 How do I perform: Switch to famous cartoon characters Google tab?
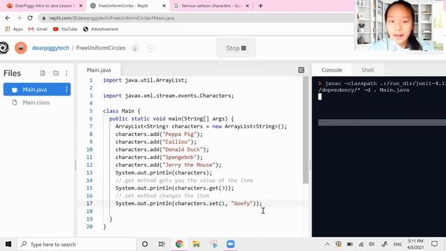click(x=211, y=6)
